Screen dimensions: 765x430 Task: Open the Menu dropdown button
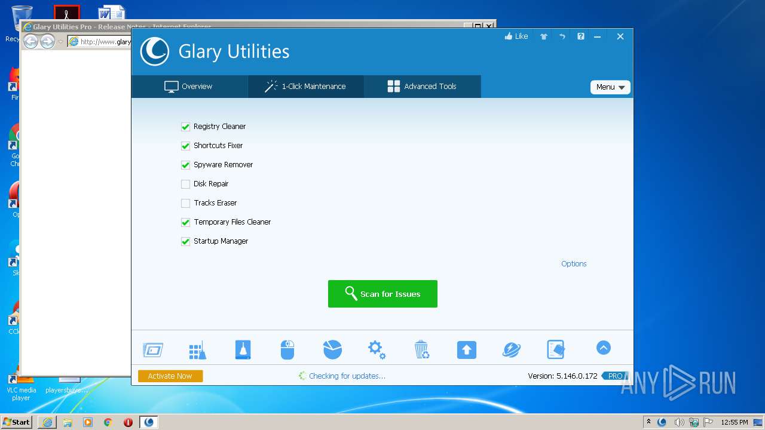pos(610,87)
